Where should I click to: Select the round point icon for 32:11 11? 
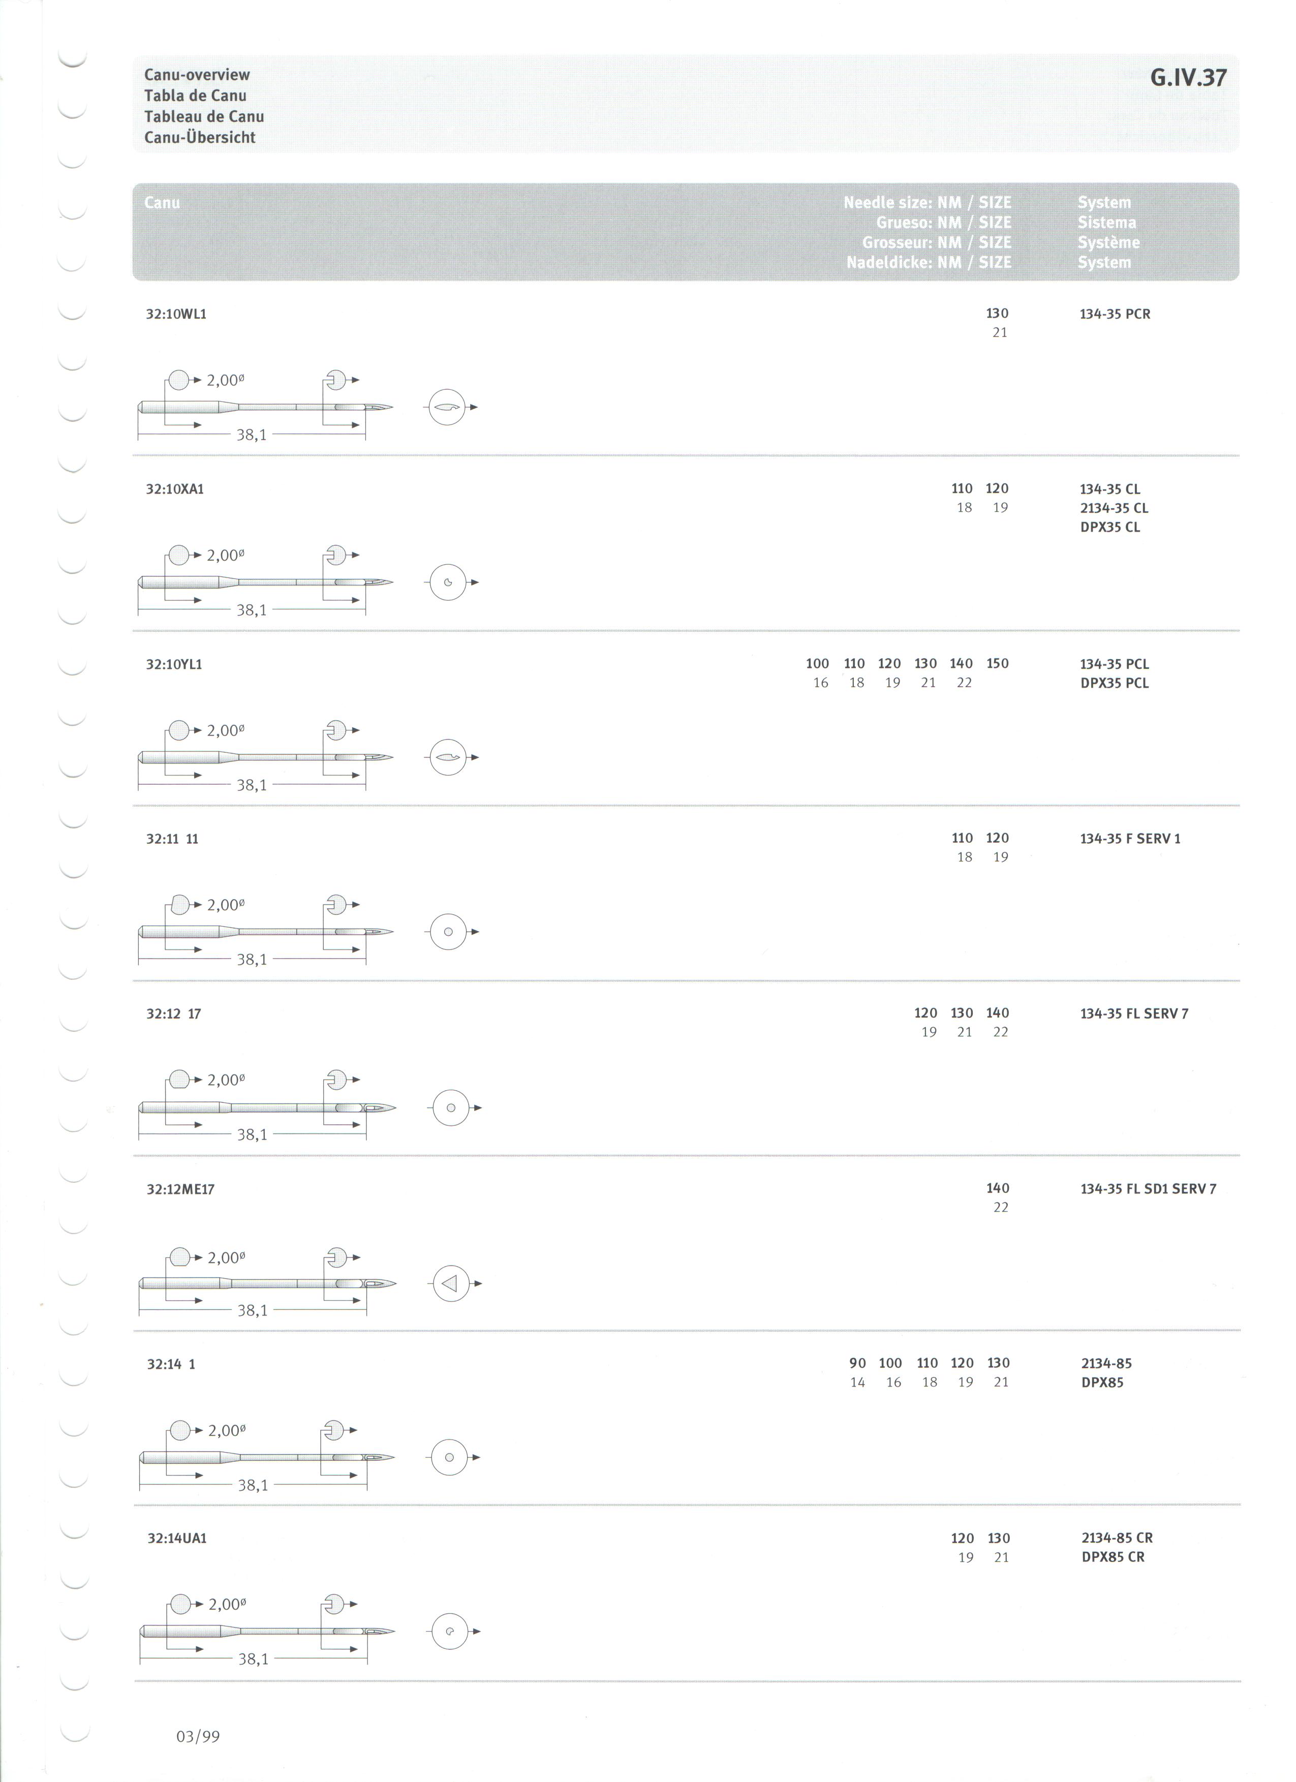(448, 933)
